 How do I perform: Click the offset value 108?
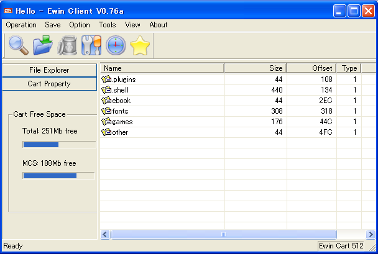click(x=326, y=79)
